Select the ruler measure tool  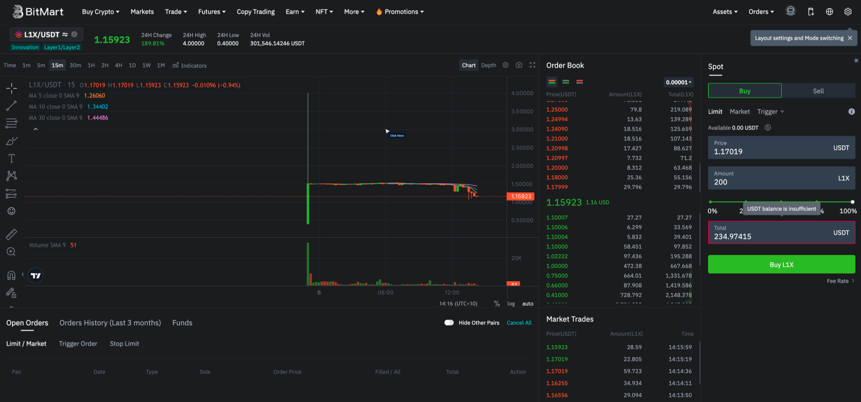(x=11, y=234)
